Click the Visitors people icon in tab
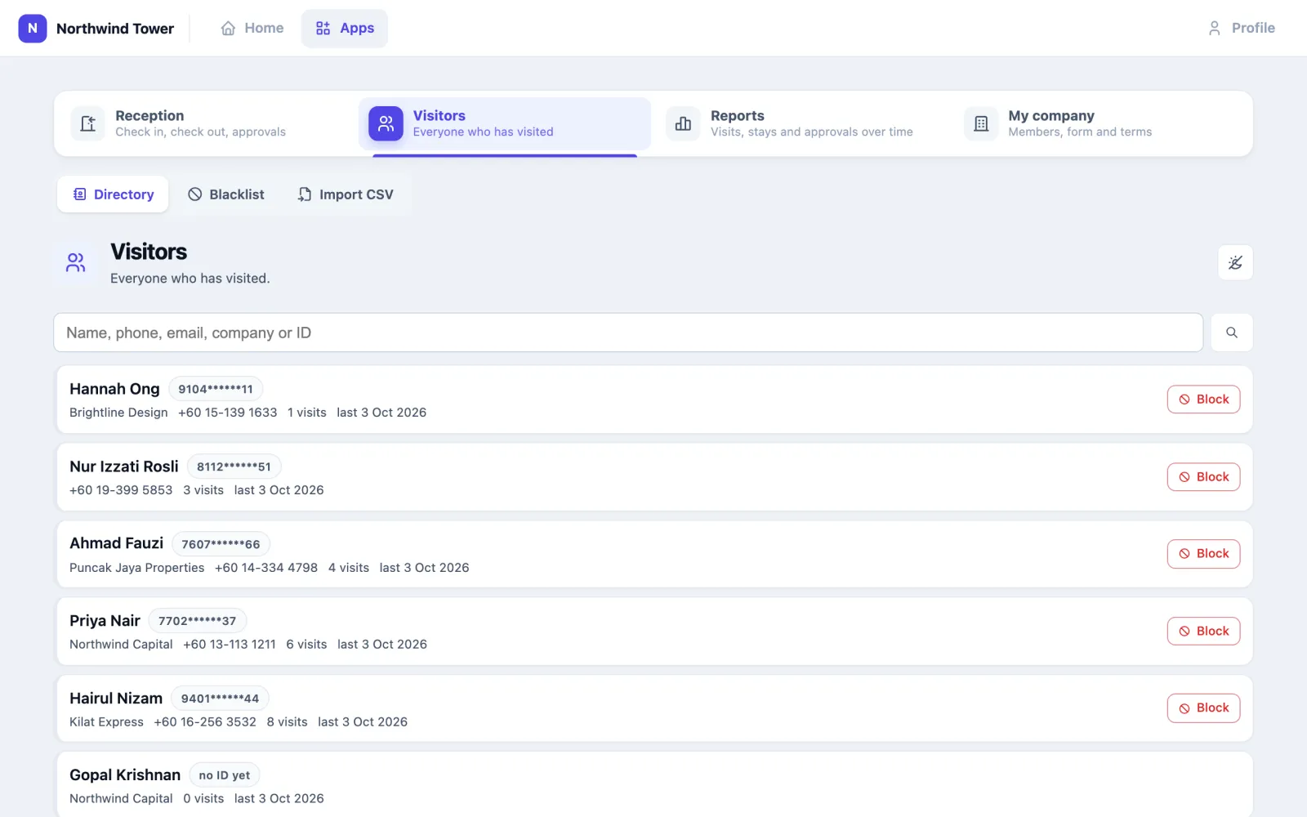This screenshot has height=817, width=1307. click(x=386, y=123)
